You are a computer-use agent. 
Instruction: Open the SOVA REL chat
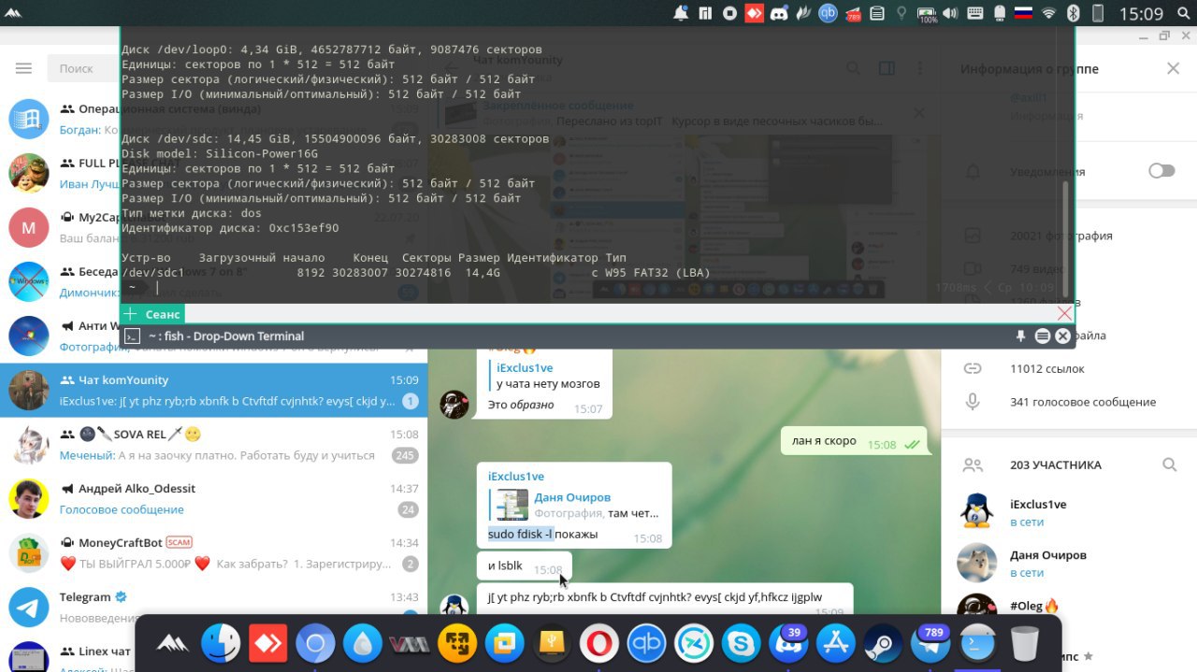tap(213, 444)
